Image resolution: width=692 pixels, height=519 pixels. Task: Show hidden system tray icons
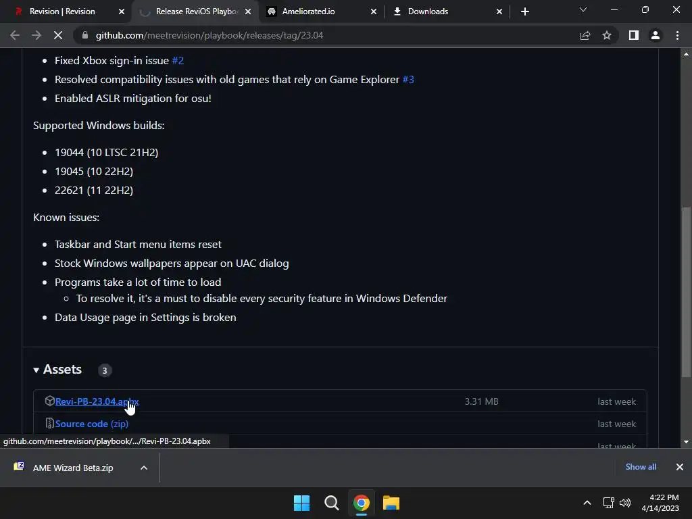pos(587,503)
